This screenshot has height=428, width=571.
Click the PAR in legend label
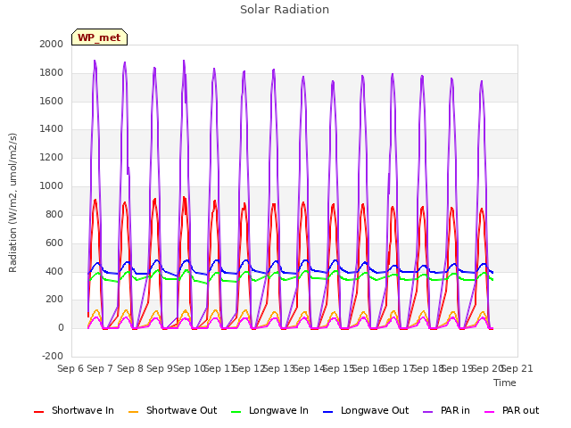pyautogui.click(x=455, y=410)
